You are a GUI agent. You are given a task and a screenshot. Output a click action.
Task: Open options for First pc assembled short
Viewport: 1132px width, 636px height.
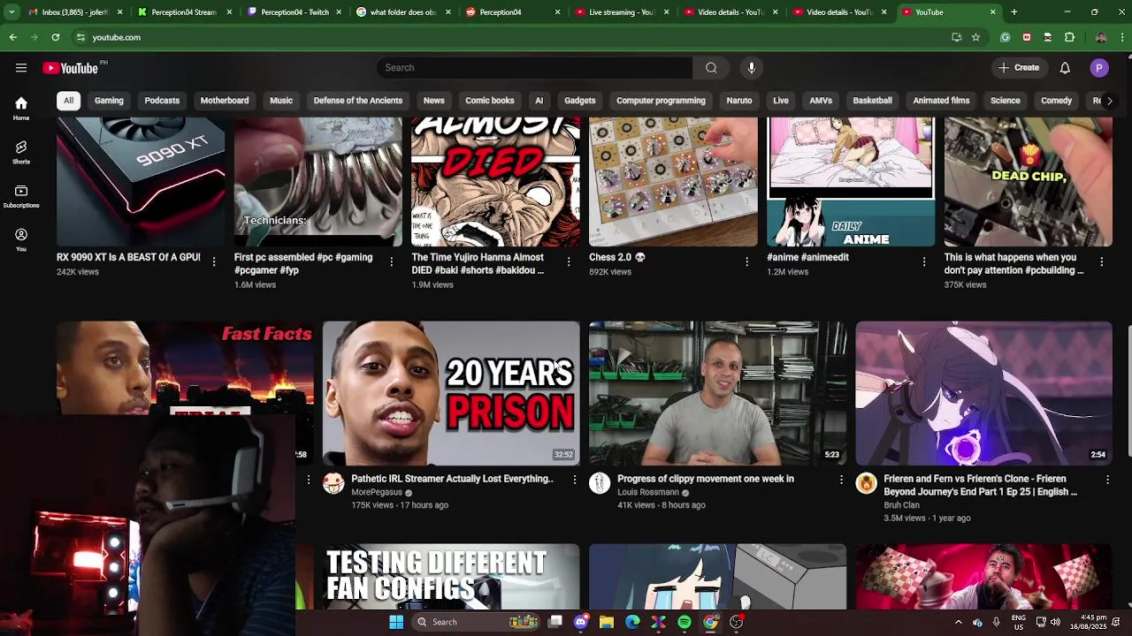click(x=391, y=261)
